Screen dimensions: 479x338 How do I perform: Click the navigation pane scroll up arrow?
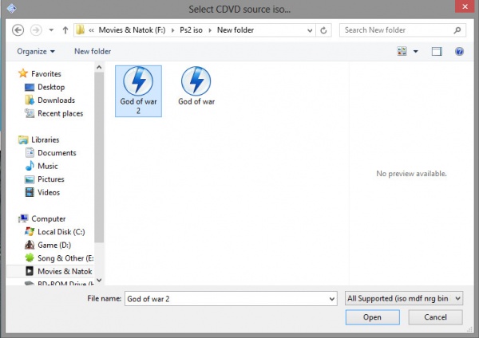(99, 68)
